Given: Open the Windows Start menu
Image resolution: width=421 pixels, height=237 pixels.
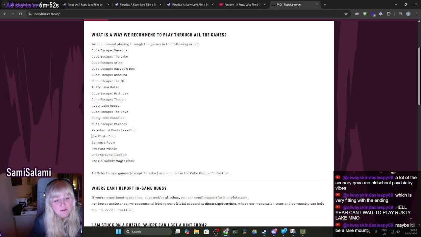Looking at the screenshot, I should pyautogui.click(x=118, y=232).
